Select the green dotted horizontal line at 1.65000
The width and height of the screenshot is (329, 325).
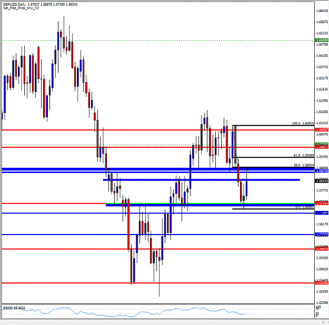(x=158, y=40)
